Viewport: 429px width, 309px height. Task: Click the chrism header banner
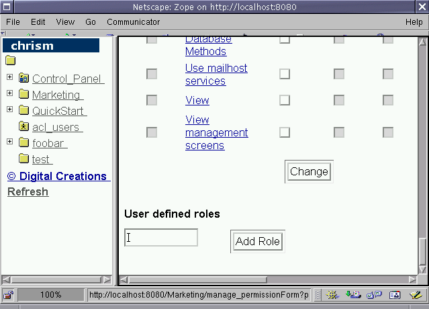point(51,46)
